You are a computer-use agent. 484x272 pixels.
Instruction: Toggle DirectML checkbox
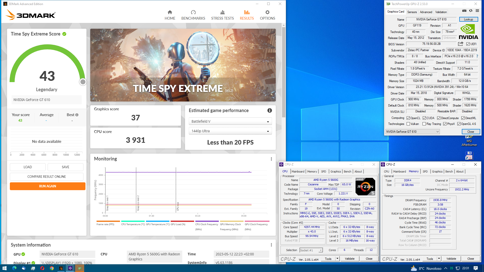point(463,118)
